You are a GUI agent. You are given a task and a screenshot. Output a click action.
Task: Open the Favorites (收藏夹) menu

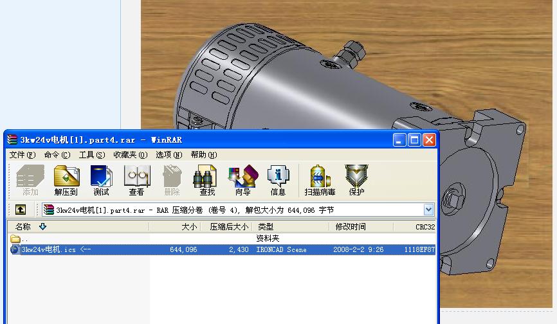tap(130, 155)
